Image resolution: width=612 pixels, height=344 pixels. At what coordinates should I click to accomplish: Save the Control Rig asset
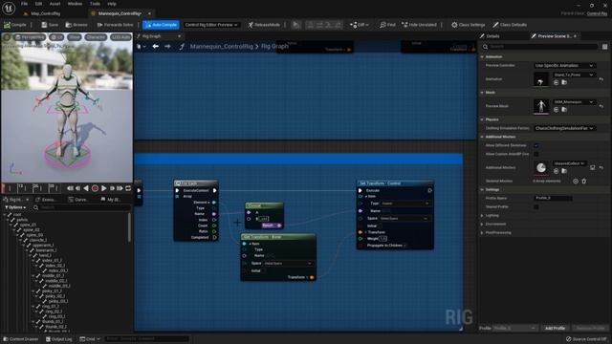50,25
